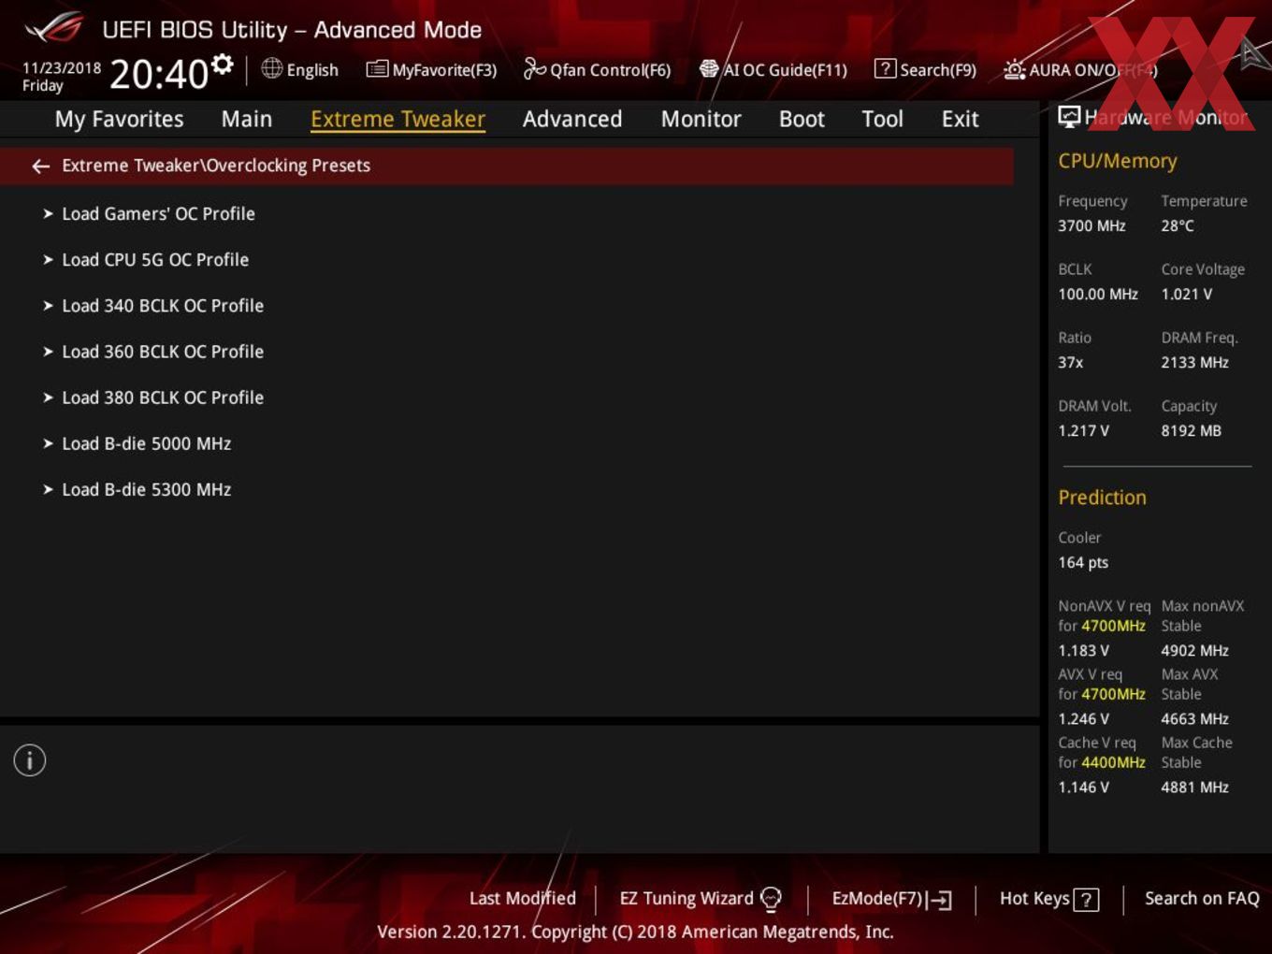Click the 4902 MHz max nonAVX value
Viewport: 1272px width, 954px height.
pyautogui.click(x=1194, y=650)
